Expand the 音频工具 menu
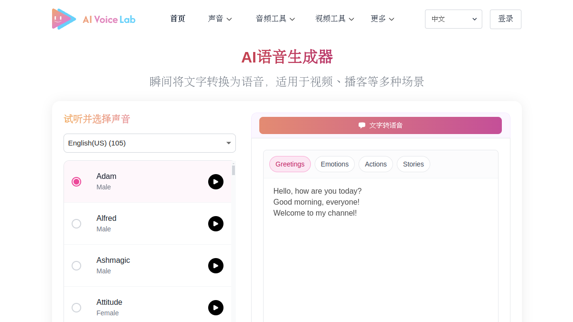 tap(276, 19)
